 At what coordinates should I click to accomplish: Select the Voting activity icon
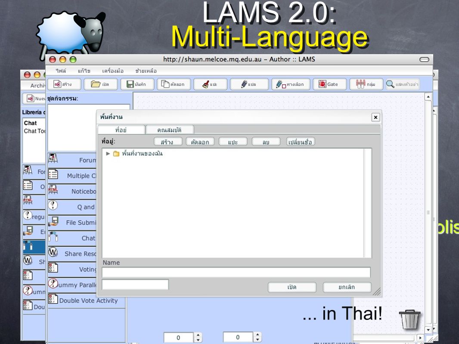tap(53, 268)
